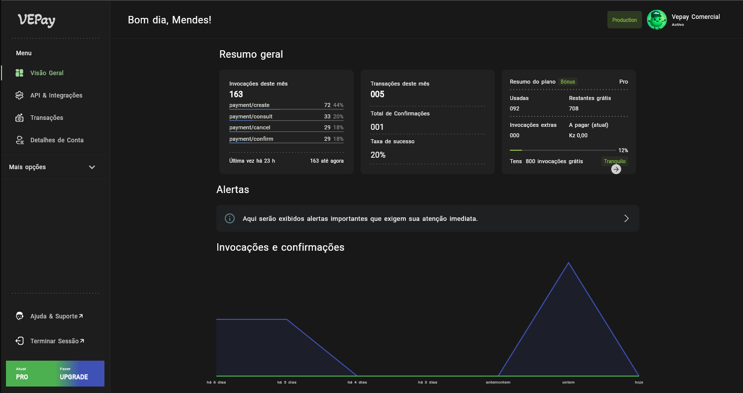This screenshot has width=743, height=393.
Task: Open API & Integrações using its gear icon
Action: [19, 95]
